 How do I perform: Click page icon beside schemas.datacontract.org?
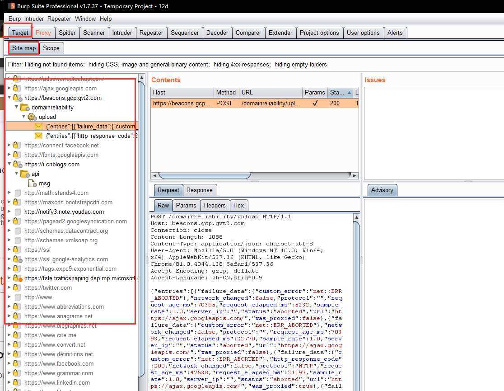(18, 231)
